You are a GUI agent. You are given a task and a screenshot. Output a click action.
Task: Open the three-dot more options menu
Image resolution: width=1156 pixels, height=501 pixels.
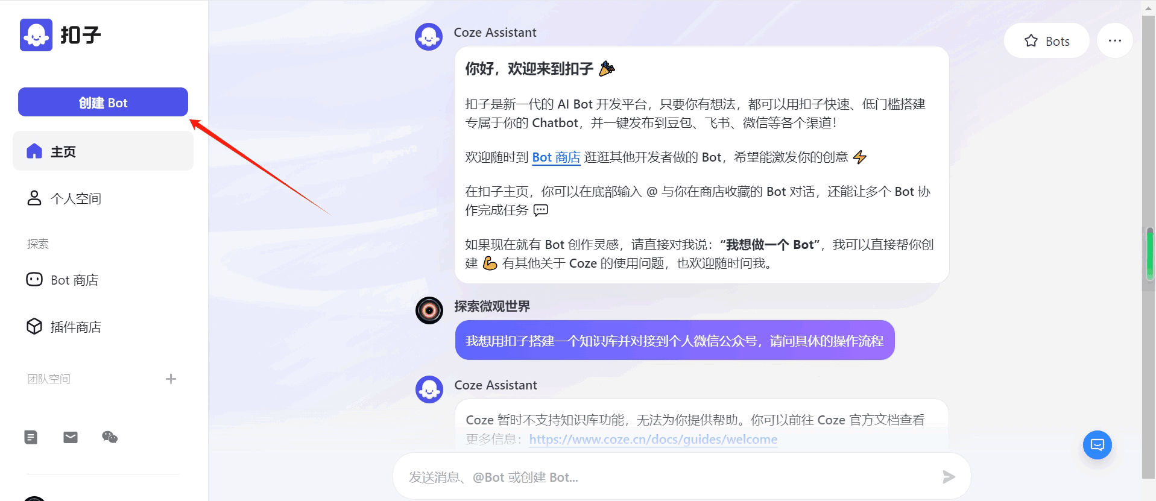pos(1114,40)
